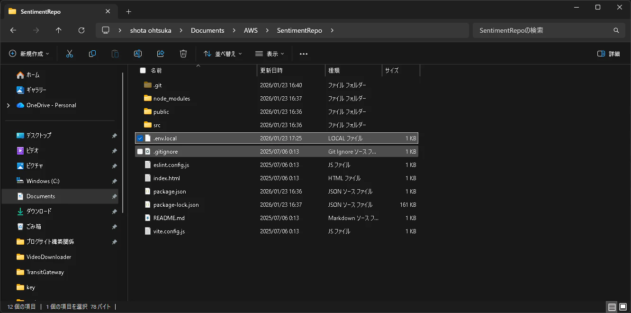The height and width of the screenshot is (313, 631).
Task: Click SentimentRepo breadcrumb in address bar
Action: coord(299,30)
